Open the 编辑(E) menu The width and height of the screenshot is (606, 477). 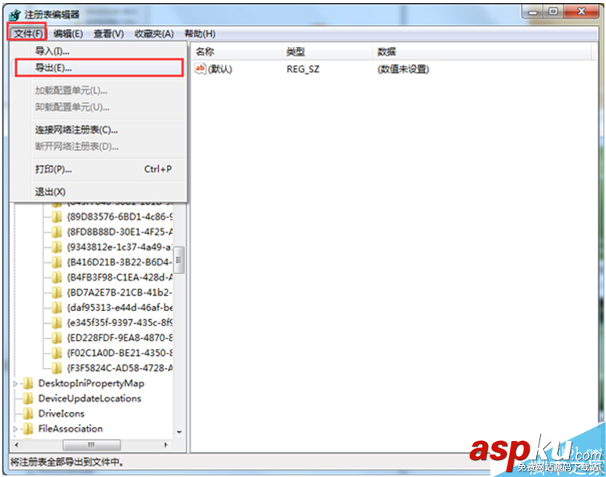click(x=68, y=34)
